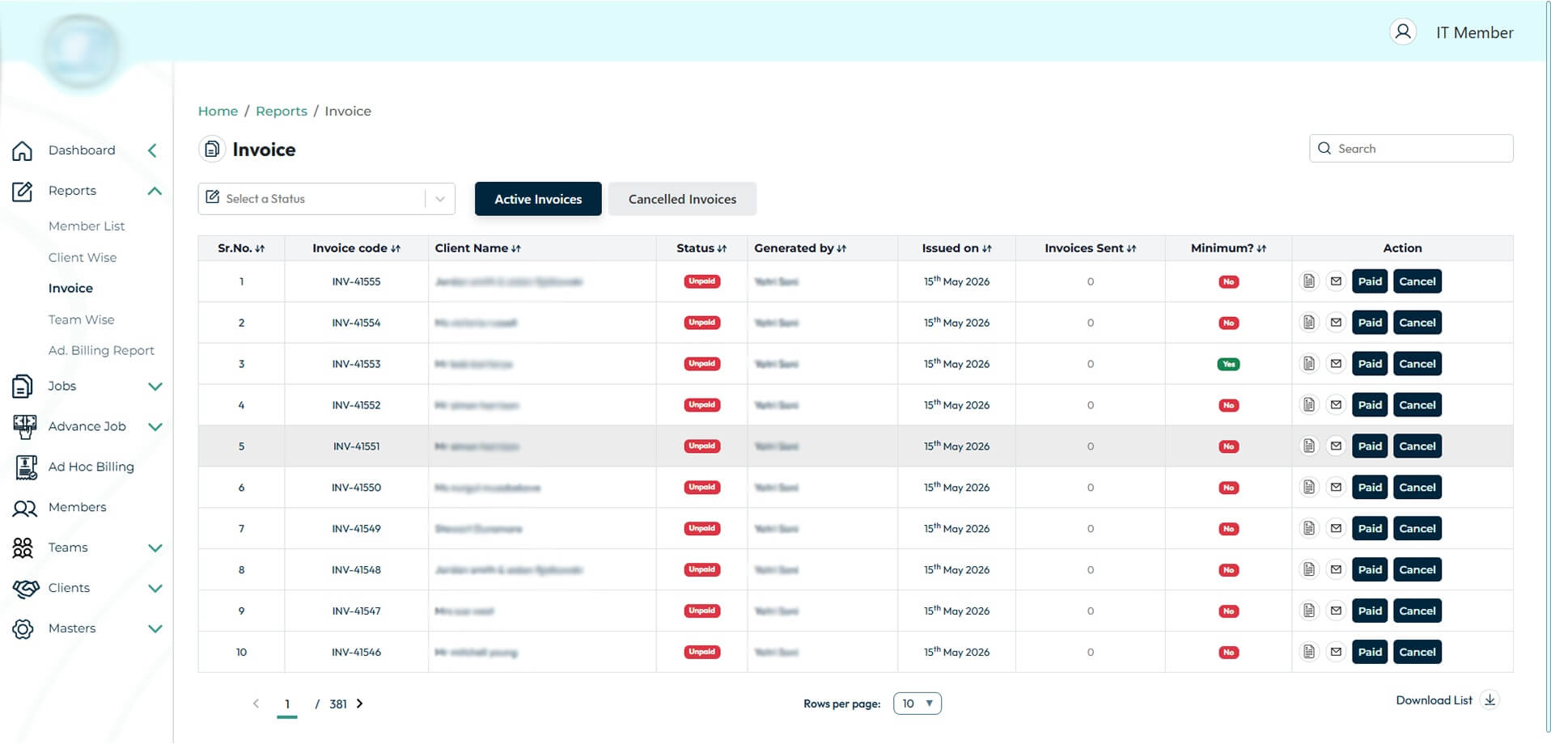
Task: Click the email icon for INV-41553
Action: [1336, 364]
